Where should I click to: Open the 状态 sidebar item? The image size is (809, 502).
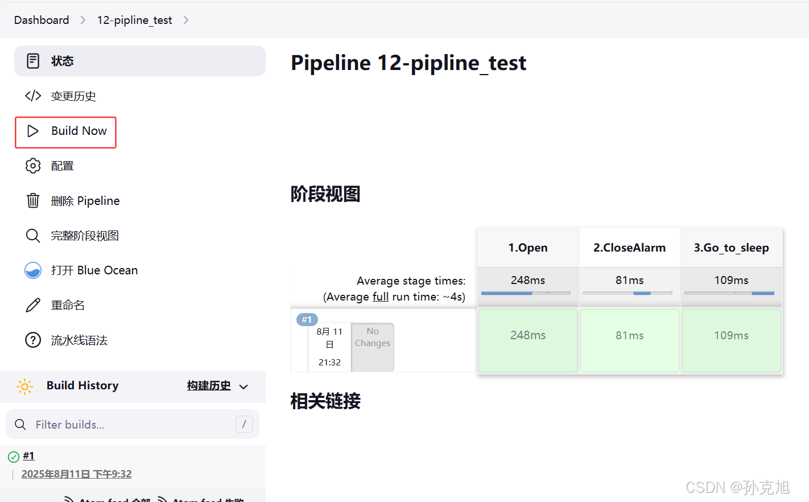140,61
